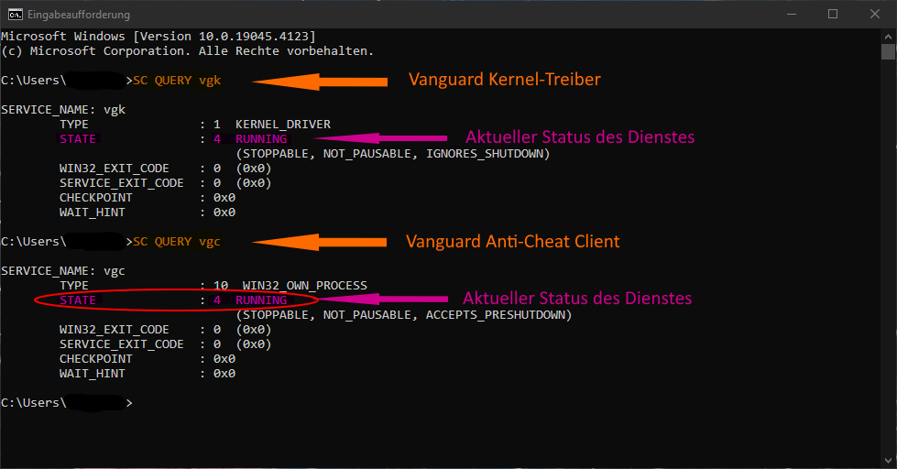Click the vertical scrollbar thumb
897x469 pixels.
pyautogui.click(x=888, y=51)
